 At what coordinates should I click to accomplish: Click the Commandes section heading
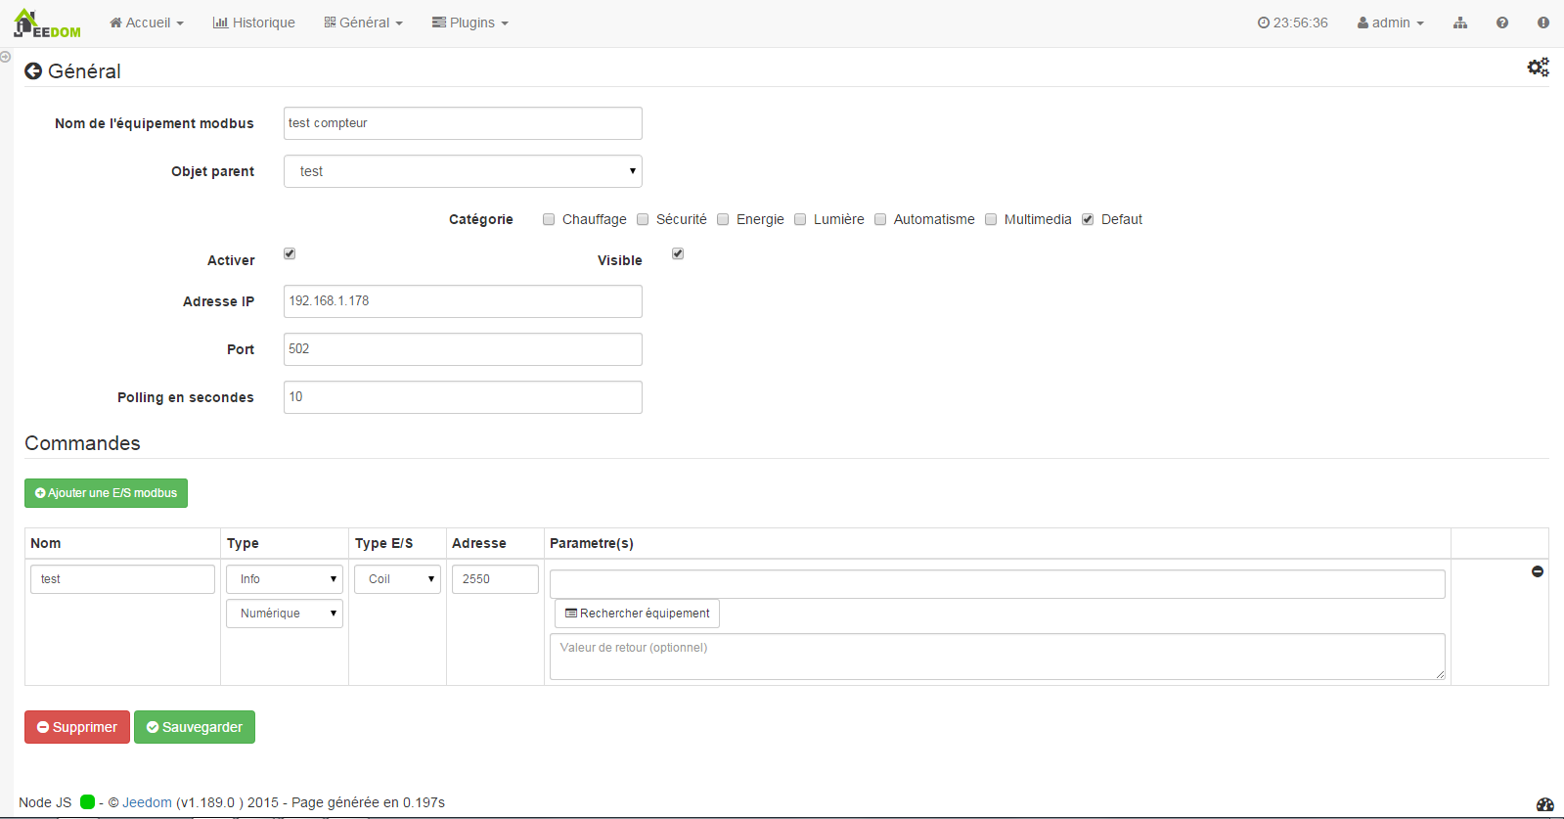[x=82, y=443]
